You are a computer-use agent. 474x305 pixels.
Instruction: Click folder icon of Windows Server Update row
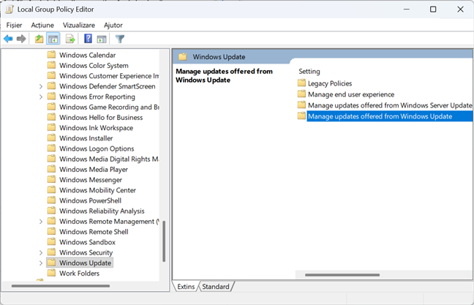pyautogui.click(x=301, y=105)
